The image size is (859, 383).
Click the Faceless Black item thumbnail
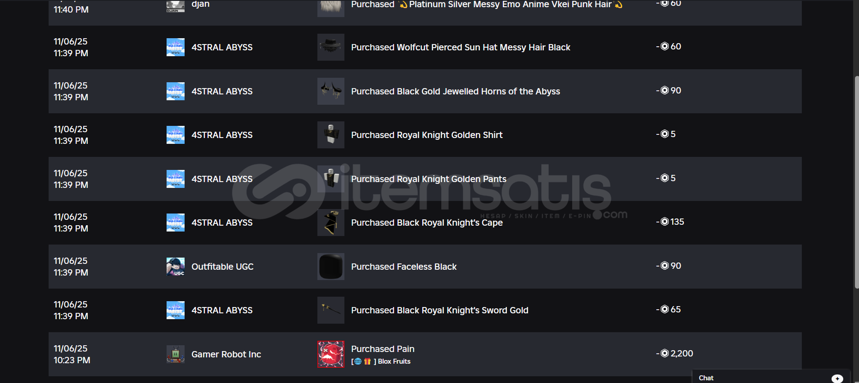(x=330, y=267)
